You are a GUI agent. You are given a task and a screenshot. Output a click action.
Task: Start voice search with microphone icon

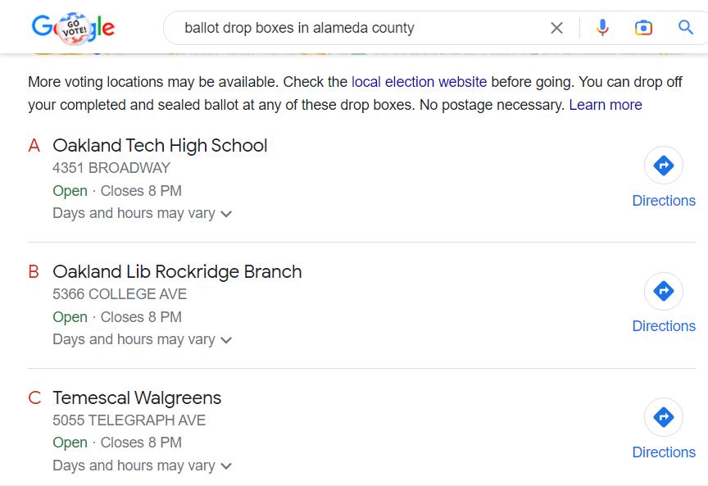[602, 28]
